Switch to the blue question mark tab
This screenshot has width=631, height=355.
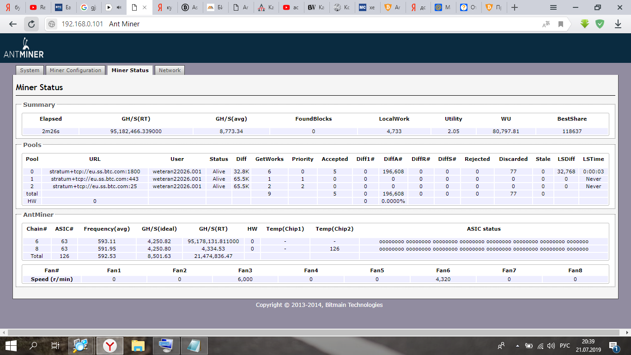[469, 7]
